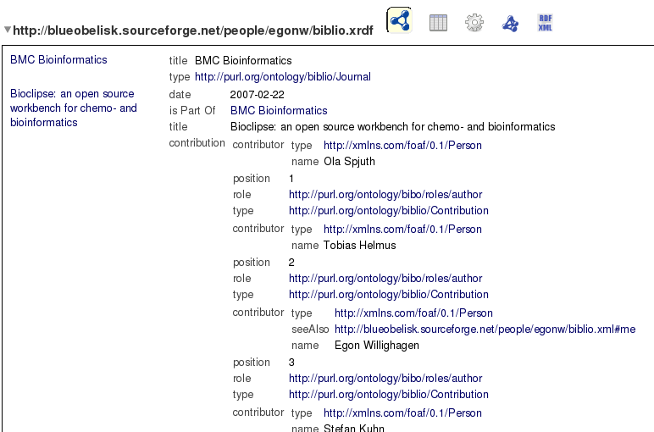This screenshot has height=432, width=654.
Task: Select position value 3
Action: (x=291, y=363)
